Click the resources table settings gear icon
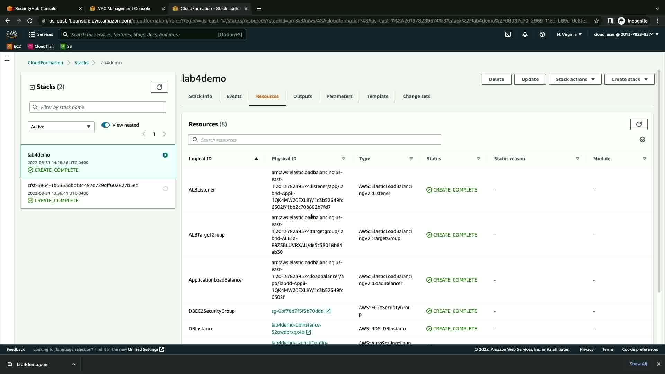 [642, 140]
